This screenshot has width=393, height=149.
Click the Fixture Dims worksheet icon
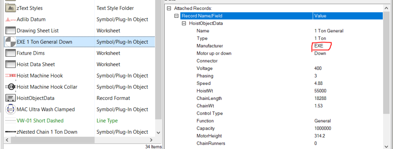point(11,53)
